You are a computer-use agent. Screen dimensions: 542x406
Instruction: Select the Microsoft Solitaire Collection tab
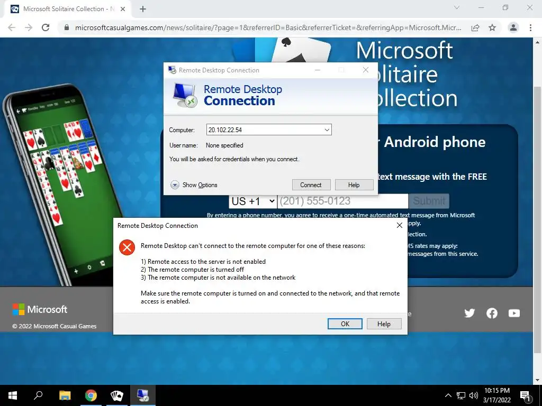(67, 9)
